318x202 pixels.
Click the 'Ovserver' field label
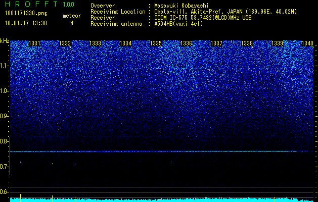click(103, 6)
